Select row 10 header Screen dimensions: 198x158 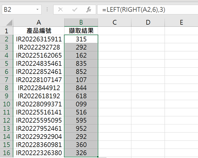point(6,104)
